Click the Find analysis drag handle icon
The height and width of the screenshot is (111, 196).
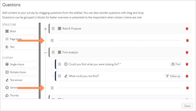click(x=53, y=52)
